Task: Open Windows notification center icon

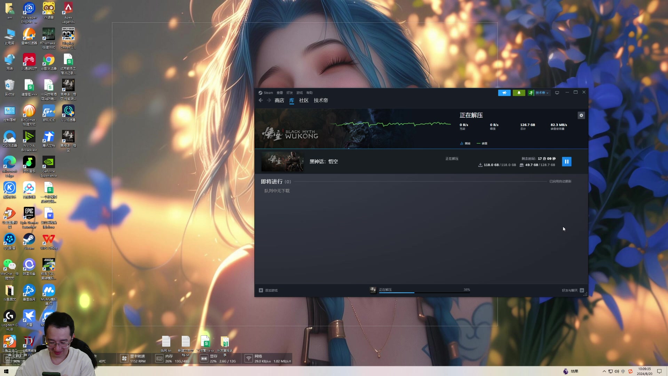Action: 659,371
